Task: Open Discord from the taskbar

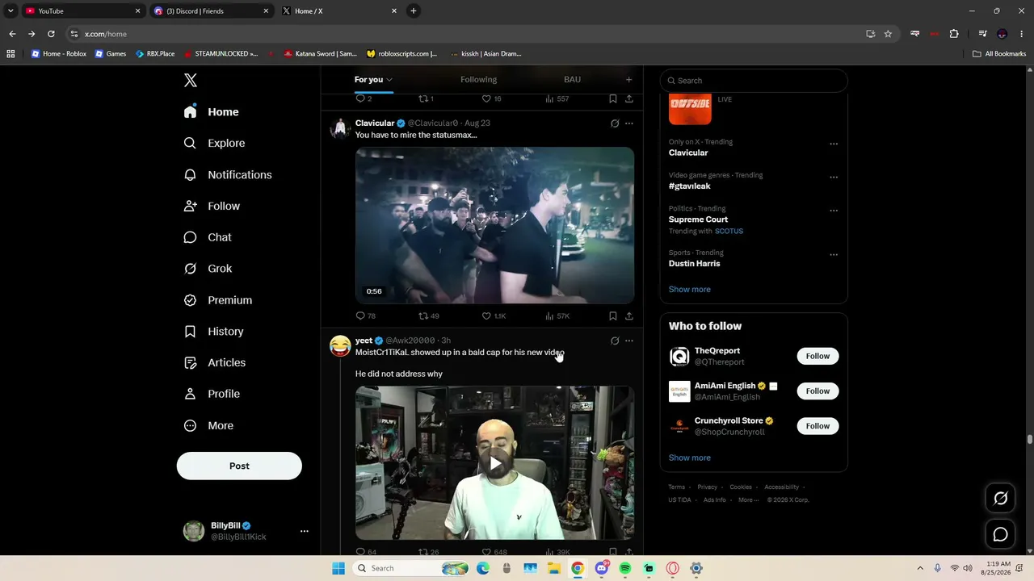Action: click(x=601, y=568)
